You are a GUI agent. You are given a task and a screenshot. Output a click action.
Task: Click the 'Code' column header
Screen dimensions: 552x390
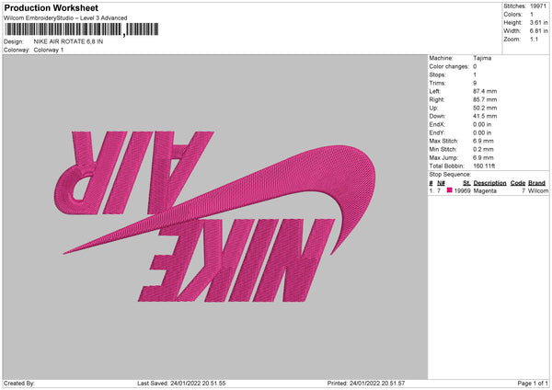[x=517, y=183]
